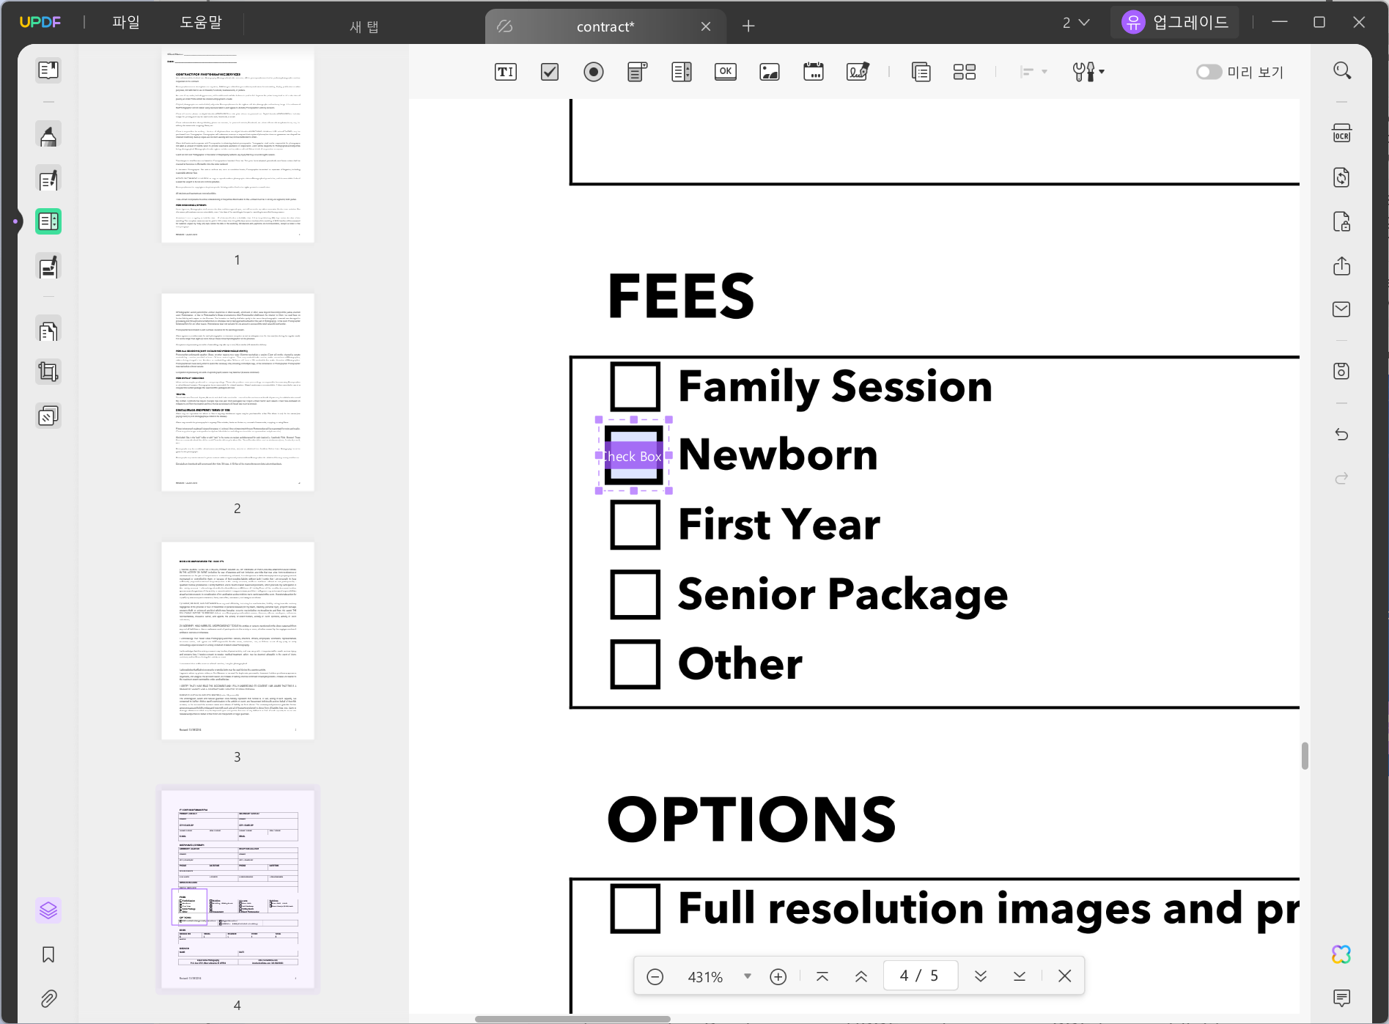Screen dimensions: 1389x1024
Task: Select the Newborn check box field
Action: (634, 455)
